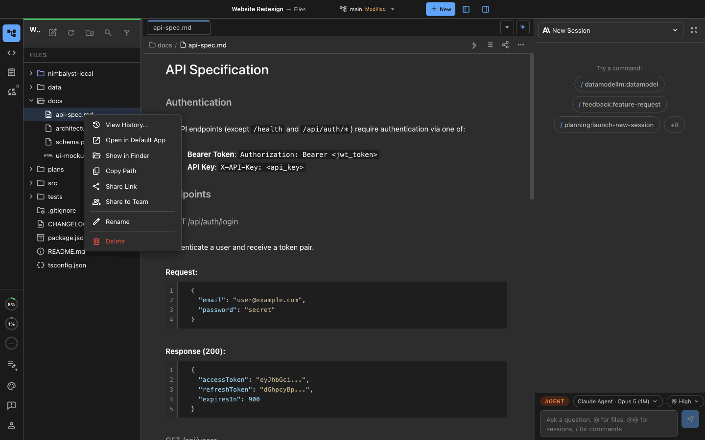Open package.json file in tree

[x=54, y=238]
